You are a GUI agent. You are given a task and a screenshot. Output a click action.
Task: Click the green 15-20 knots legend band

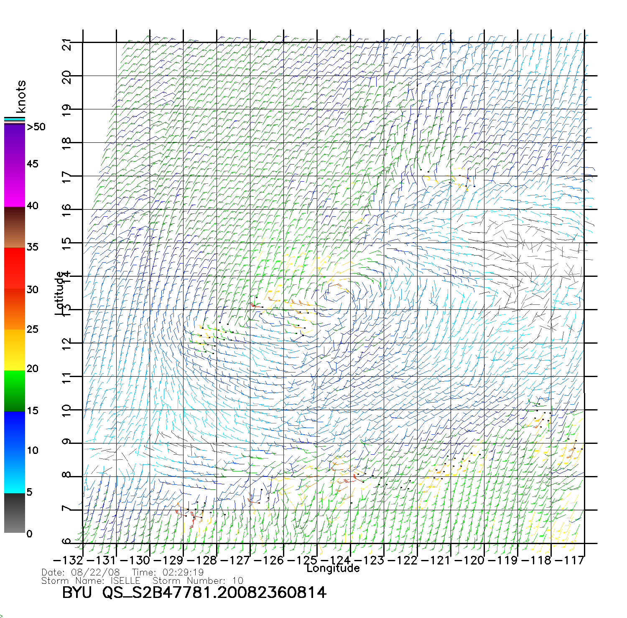(x=14, y=390)
